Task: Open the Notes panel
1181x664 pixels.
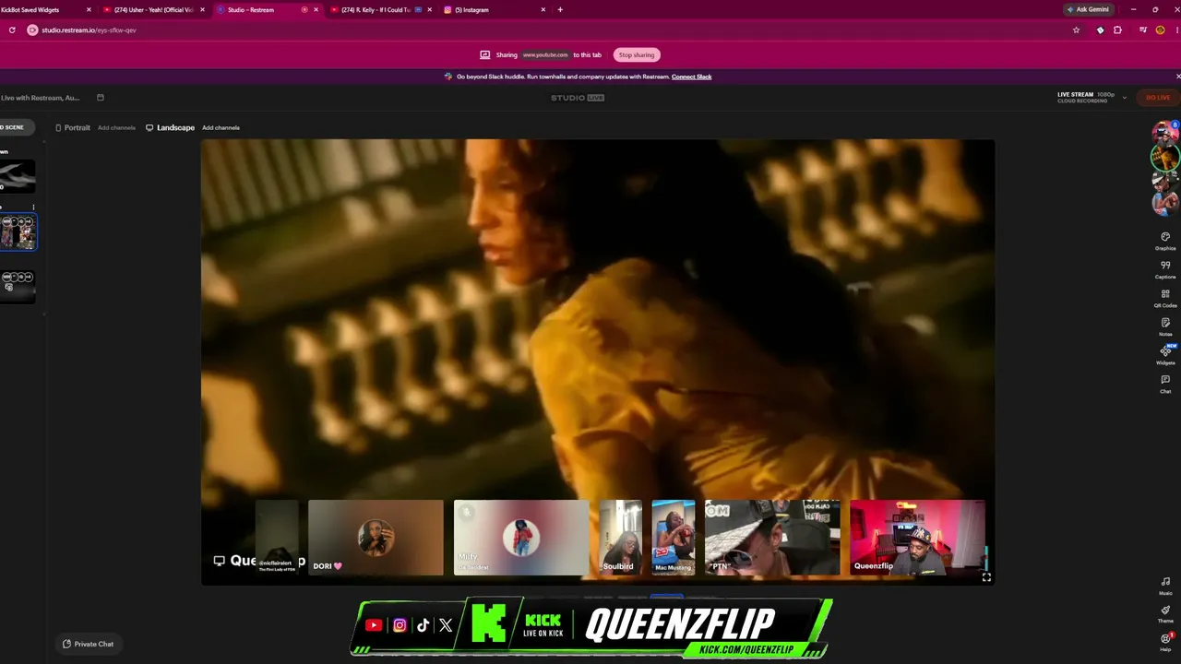Action: pos(1165,326)
